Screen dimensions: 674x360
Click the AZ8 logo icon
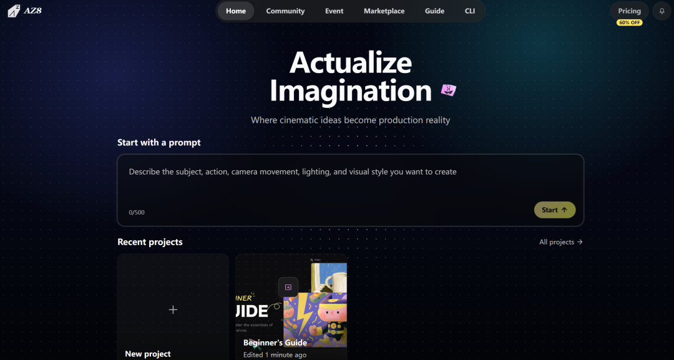(x=14, y=11)
